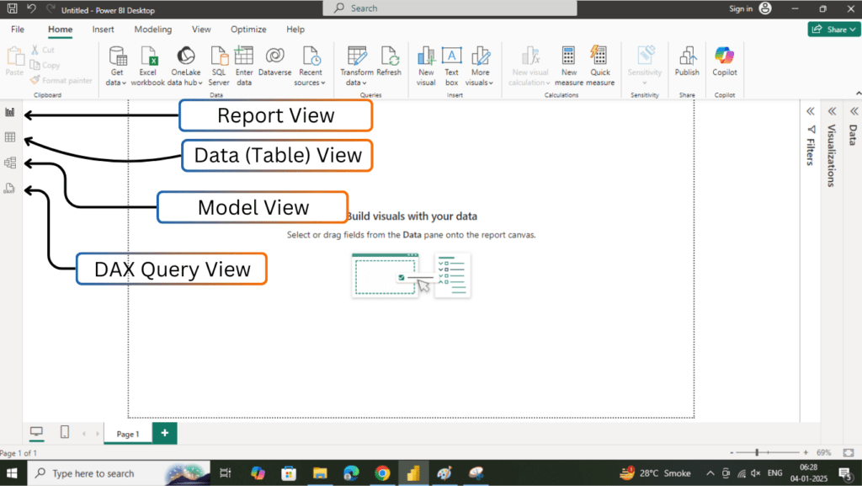Image resolution: width=862 pixels, height=486 pixels.
Task: Expand the Visualizations pane
Action: coord(833,112)
